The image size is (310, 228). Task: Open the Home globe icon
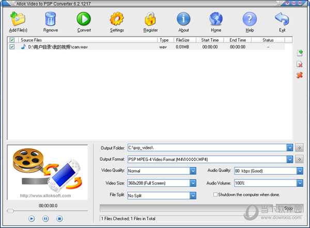click(x=216, y=19)
